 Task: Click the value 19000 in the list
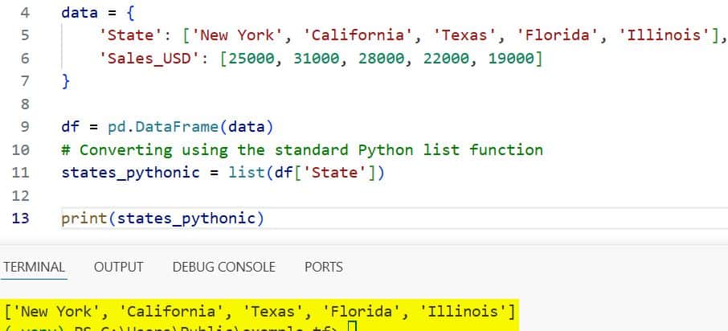[x=511, y=59]
